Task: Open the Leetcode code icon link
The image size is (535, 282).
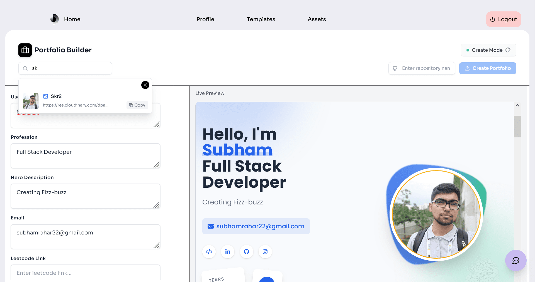Action: [x=209, y=252]
